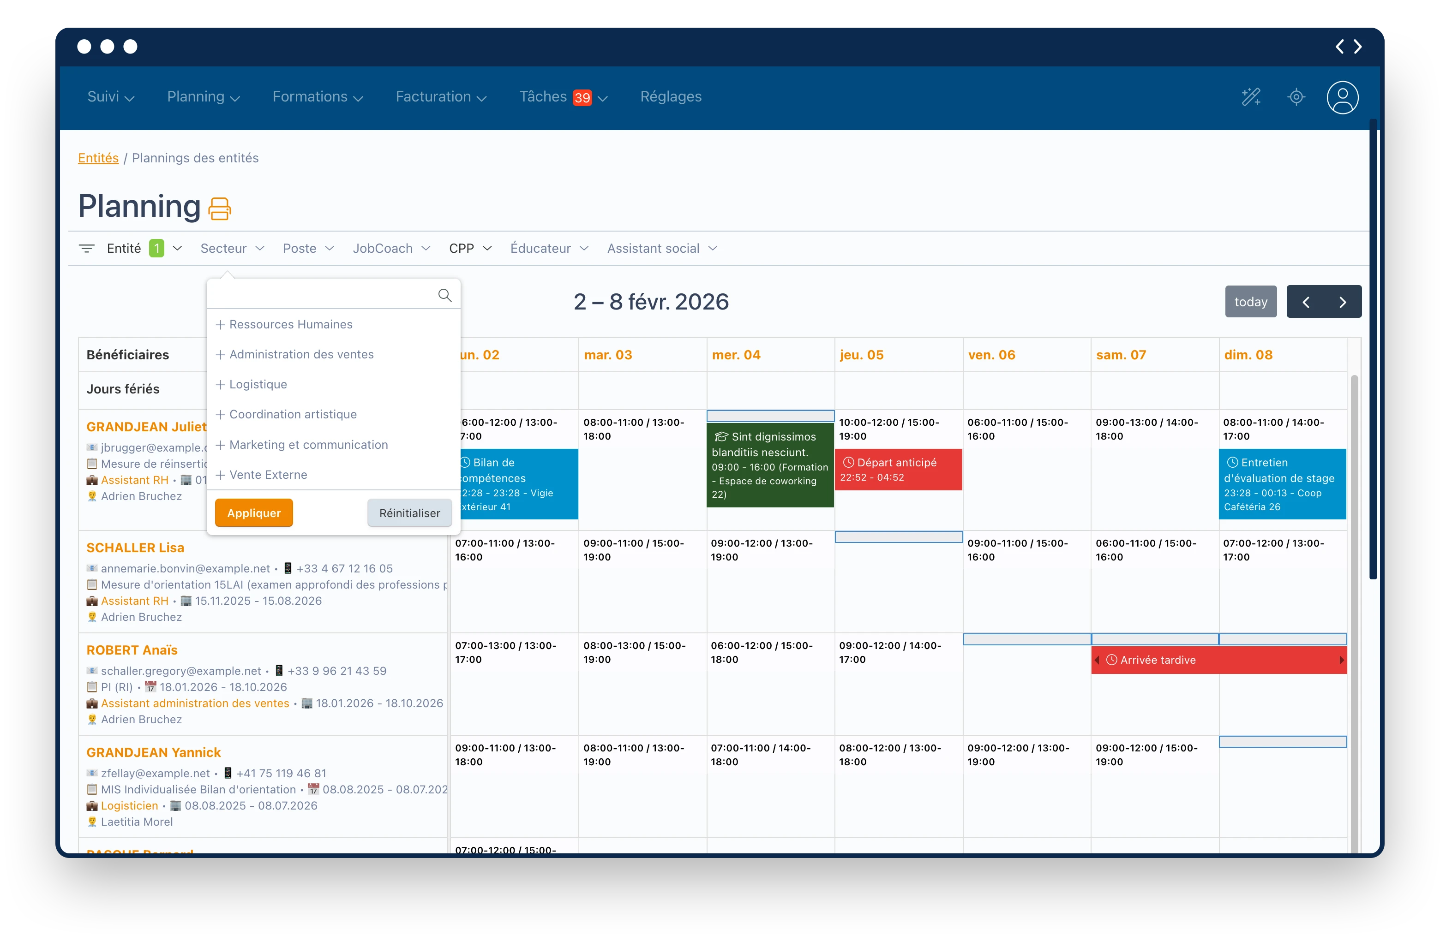Viewport: 1440px width, 941px height.
Task: Go to previous week arrow
Action: (1305, 302)
